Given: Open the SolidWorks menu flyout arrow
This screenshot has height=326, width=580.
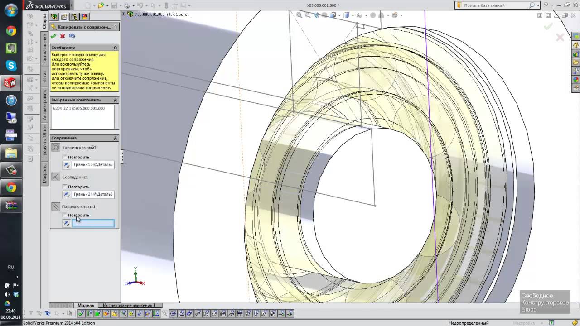Looking at the screenshot, I should click(72, 6).
